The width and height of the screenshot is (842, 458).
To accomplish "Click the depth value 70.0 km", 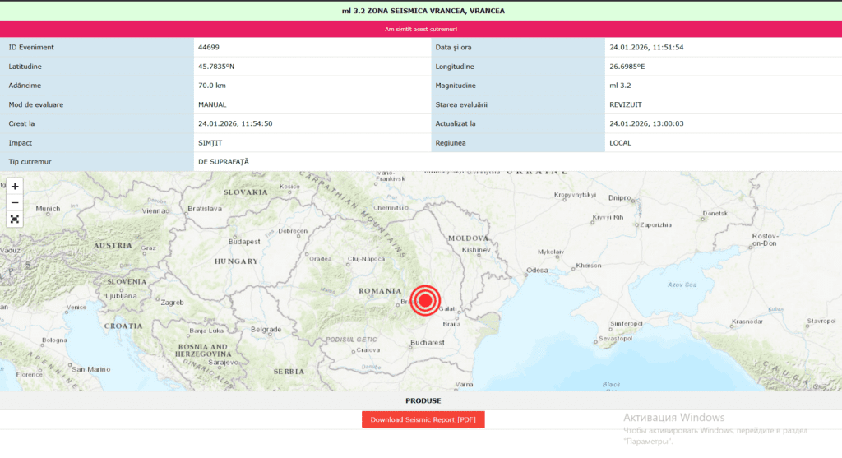I will pyautogui.click(x=212, y=86).
